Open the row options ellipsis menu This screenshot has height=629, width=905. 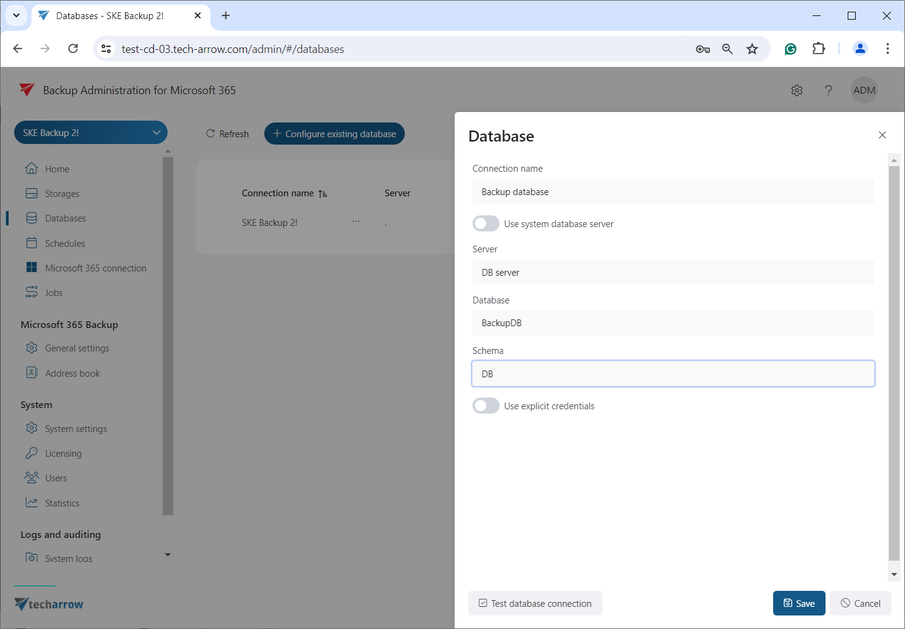pyautogui.click(x=356, y=221)
